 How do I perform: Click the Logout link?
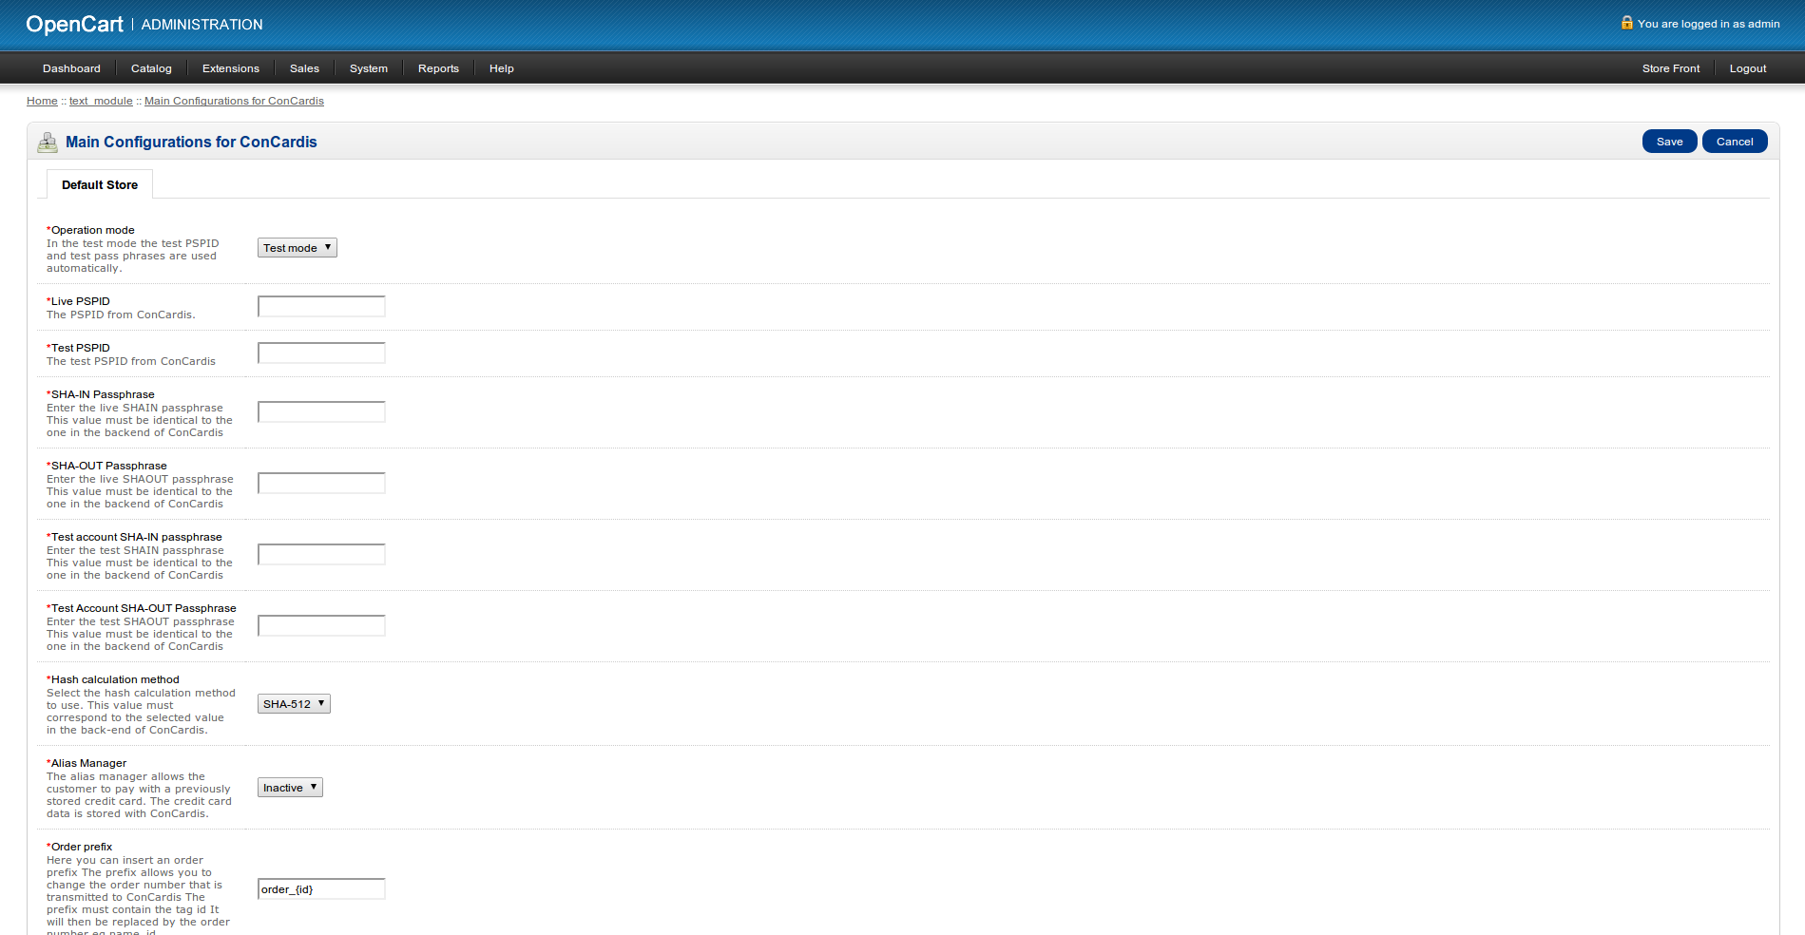click(1747, 68)
